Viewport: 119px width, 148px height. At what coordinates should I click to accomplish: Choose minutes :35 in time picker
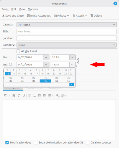[22, 81]
